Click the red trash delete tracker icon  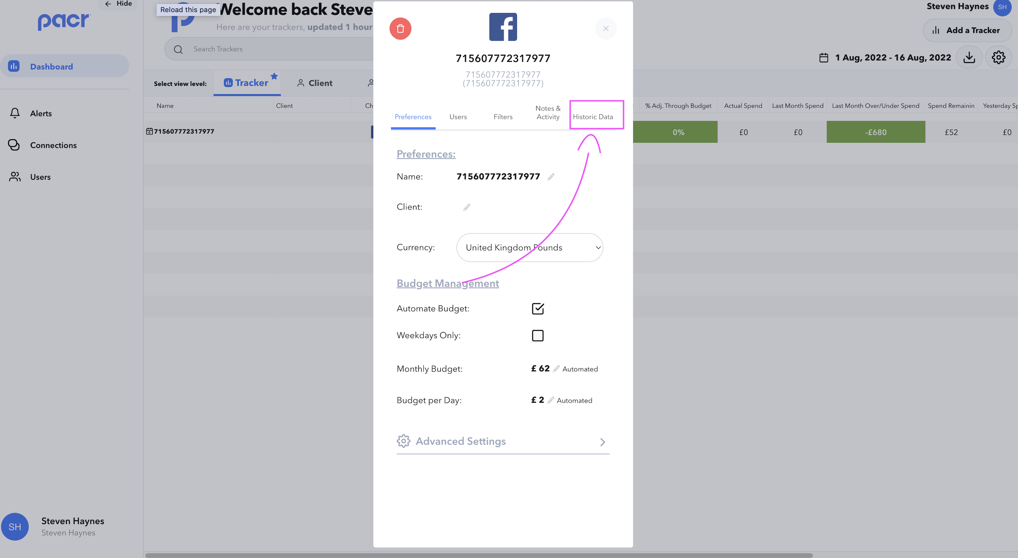click(x=400, y=28)
